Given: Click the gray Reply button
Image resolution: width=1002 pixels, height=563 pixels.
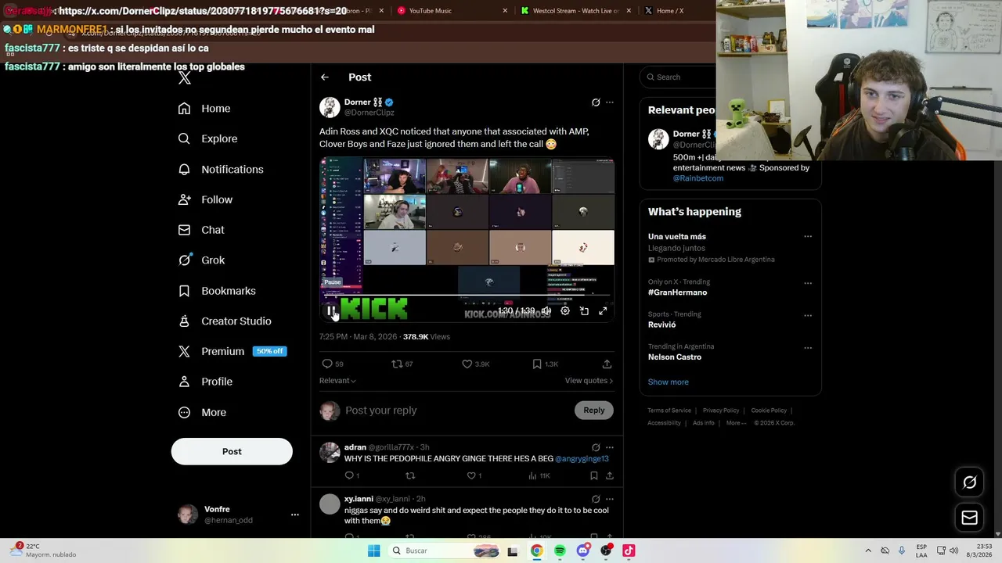Looking at the screenshot, I should 594,411.
